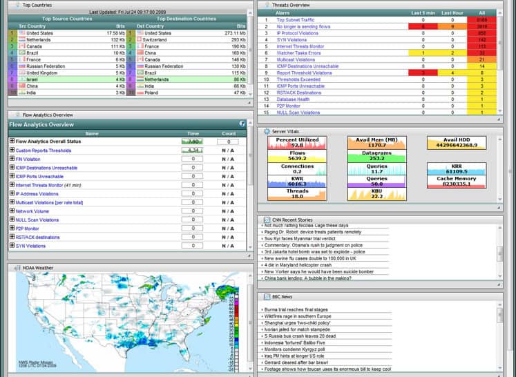Expand Flow Analytics Overall Status row
This screenshot has width=516, height=377.
(12, 141)
